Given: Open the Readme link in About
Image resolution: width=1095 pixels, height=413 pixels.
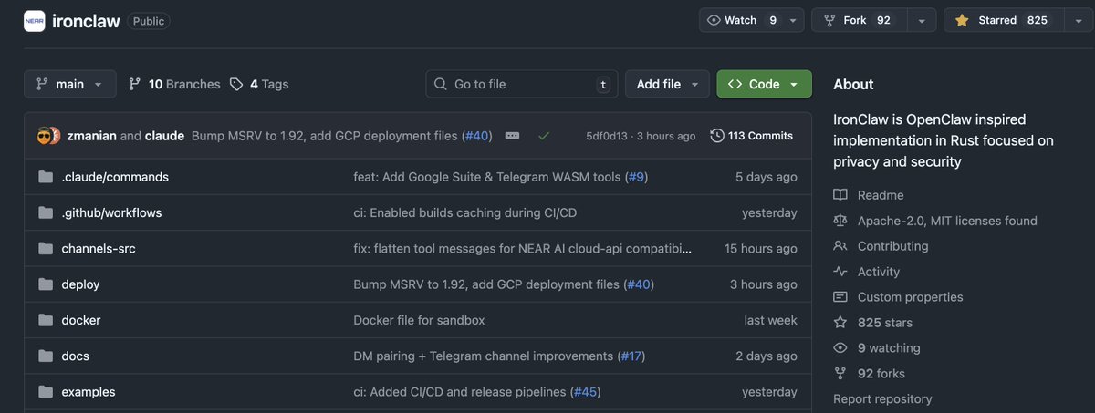Looking at the screenshot, I should click(x=881, y=195).
